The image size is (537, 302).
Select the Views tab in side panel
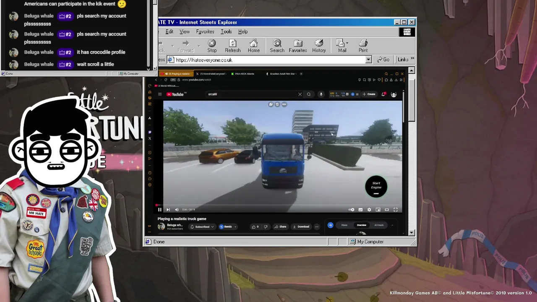344,225
